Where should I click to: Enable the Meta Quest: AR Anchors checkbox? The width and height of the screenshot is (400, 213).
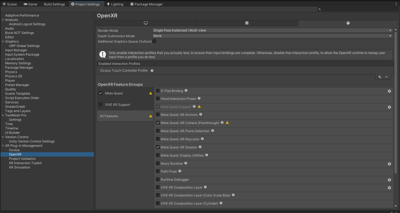coord(158,115)
